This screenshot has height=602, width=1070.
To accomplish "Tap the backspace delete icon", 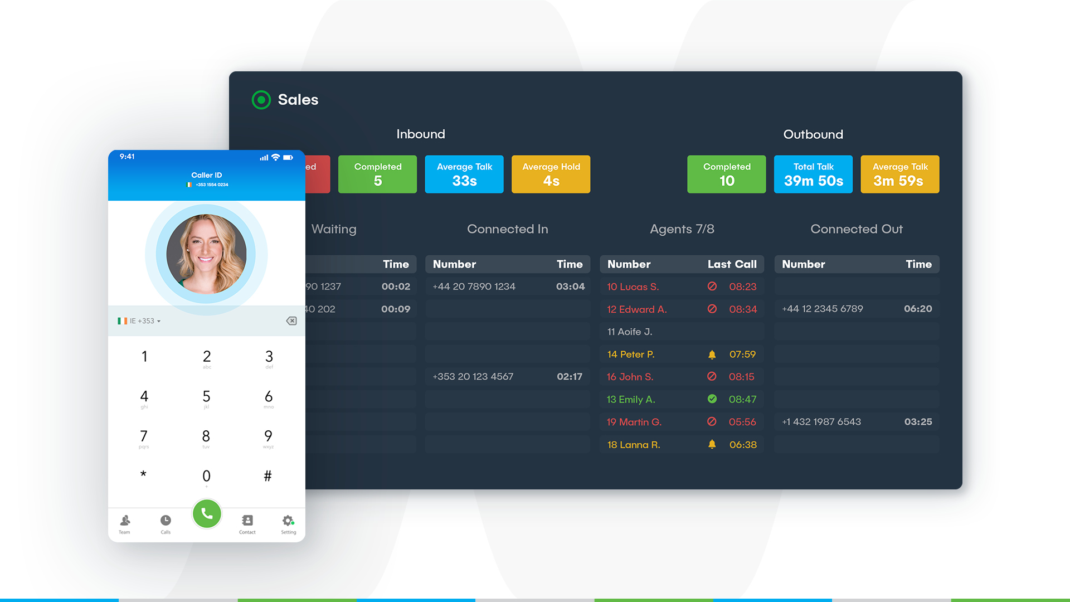I will (291, 321).
